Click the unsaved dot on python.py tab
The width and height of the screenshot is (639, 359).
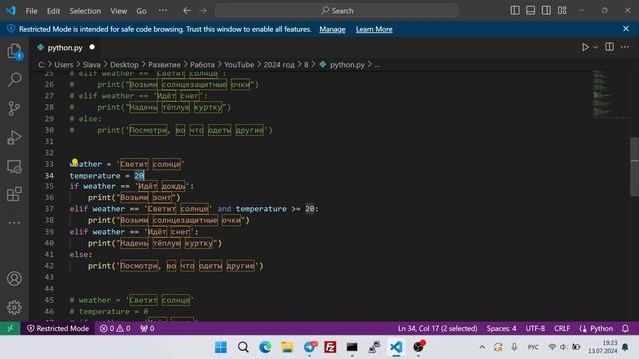pos(92,47)
